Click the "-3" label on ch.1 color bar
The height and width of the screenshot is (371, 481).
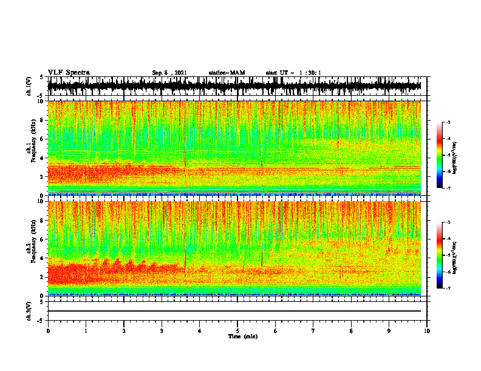(448, 122)
